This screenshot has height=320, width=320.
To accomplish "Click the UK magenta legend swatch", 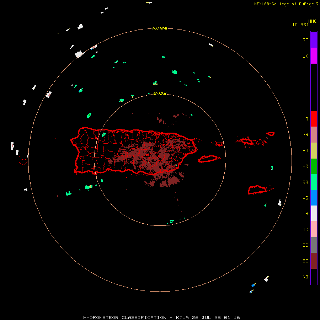I will click(x=314, y=56).
